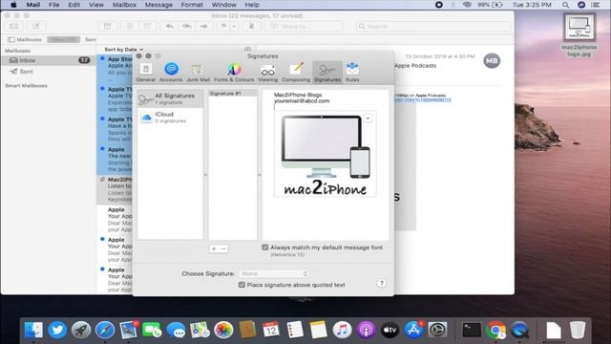Open App Store from the Dock

[x=413, y=330]
